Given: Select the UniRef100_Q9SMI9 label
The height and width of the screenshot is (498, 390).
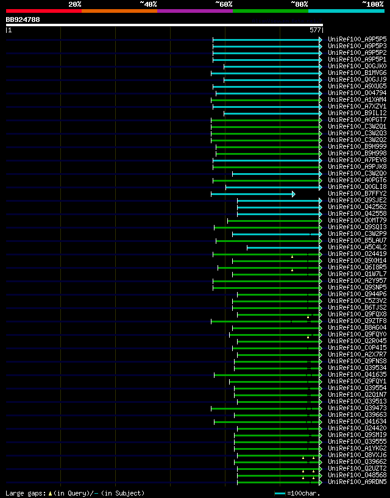Looking at the screenshot, I should click(x=357, y=435).
